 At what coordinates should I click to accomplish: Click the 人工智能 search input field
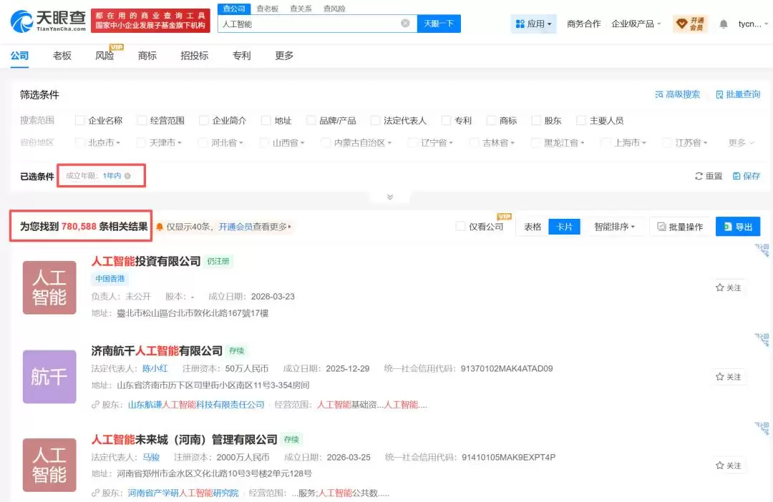311,24
